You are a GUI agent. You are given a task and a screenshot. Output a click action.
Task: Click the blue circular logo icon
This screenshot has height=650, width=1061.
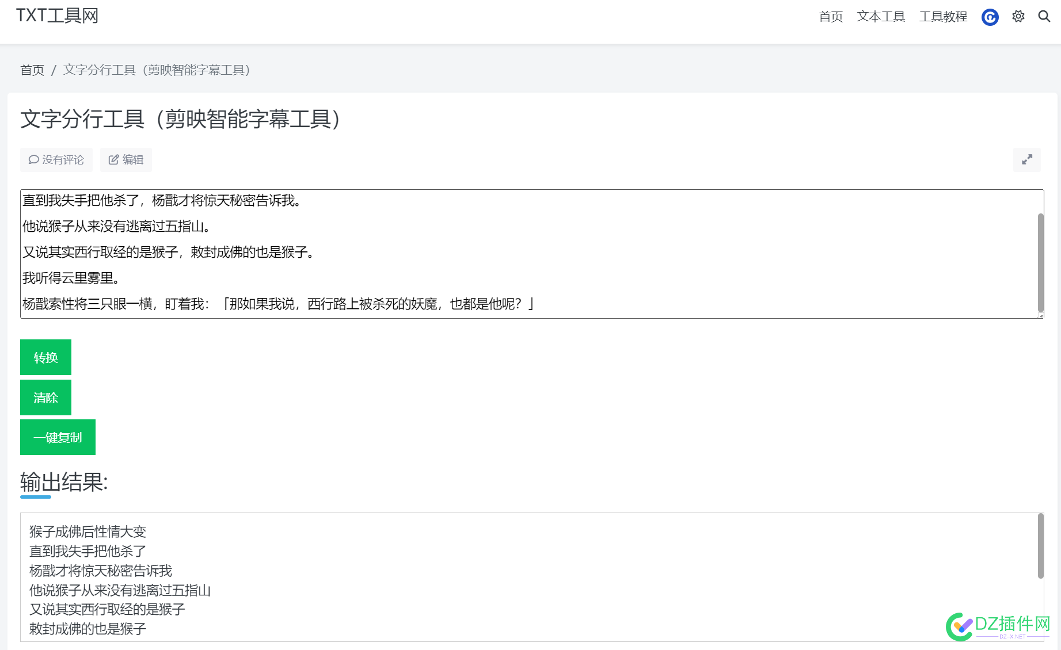pos(990,17)
